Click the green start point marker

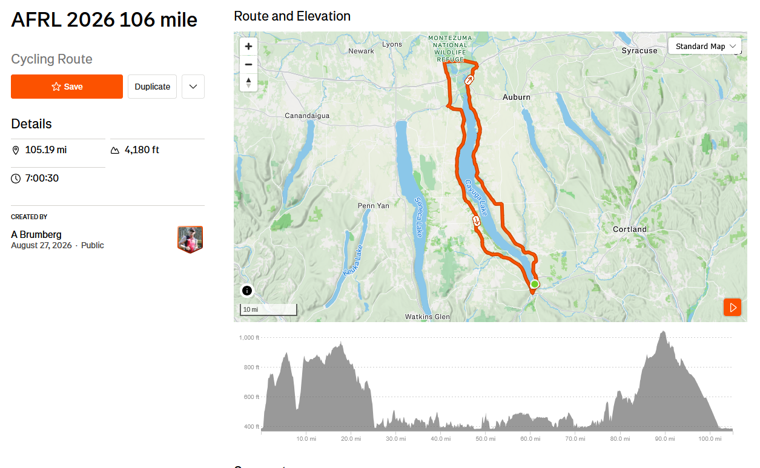tap(535, 284)
